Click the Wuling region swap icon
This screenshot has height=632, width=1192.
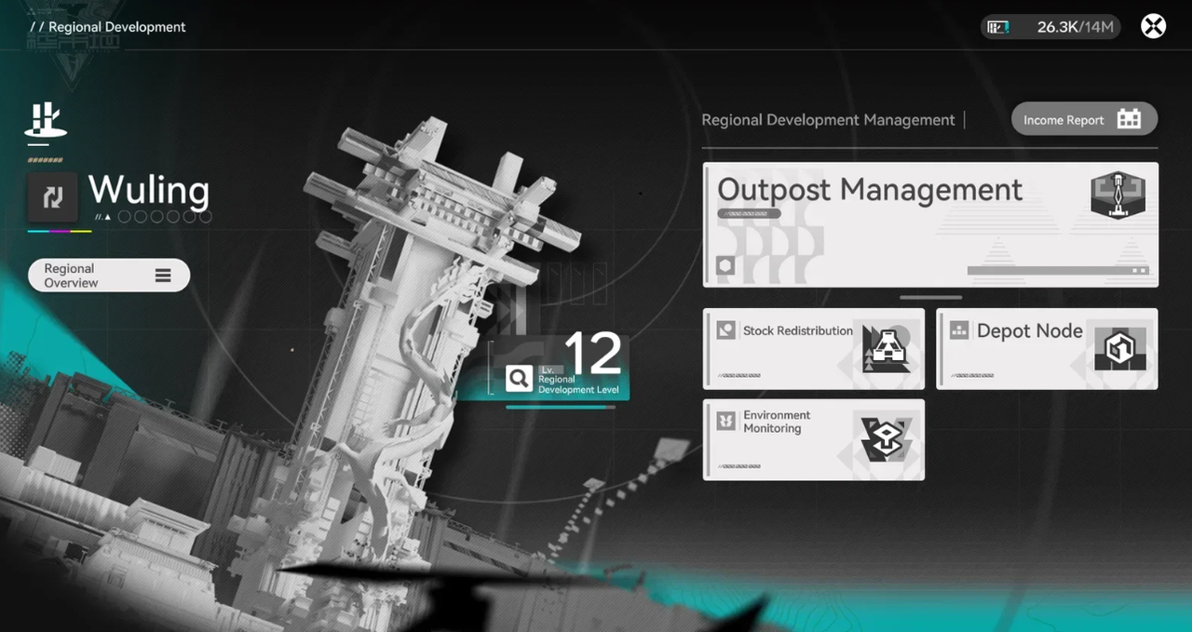tap(52, 196)
